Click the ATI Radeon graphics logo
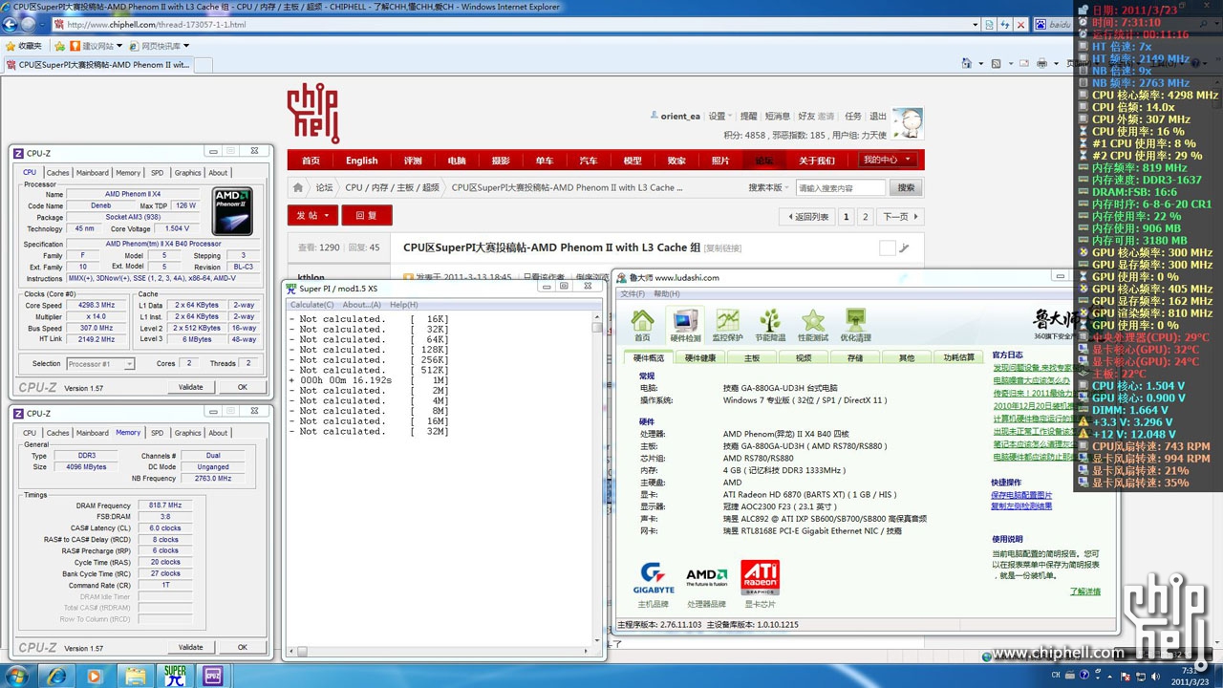Screen dimensions: 1223x688 pyautogui.click(x=761, y=577)
